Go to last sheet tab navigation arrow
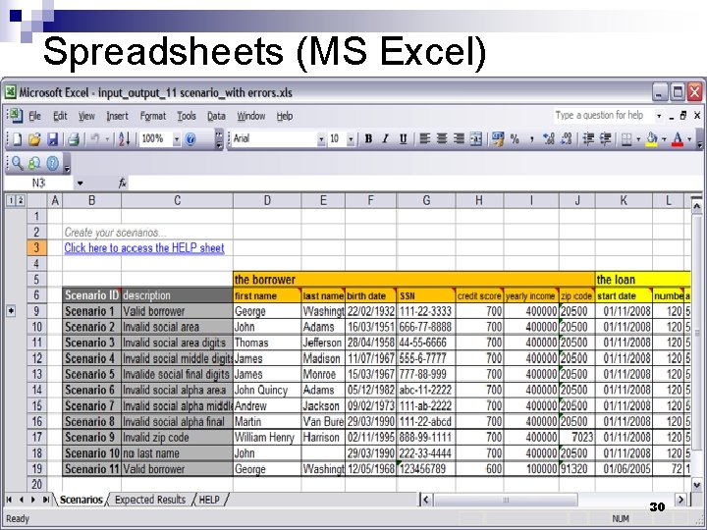Screen dimensions: 707x530 click(45, 500)
